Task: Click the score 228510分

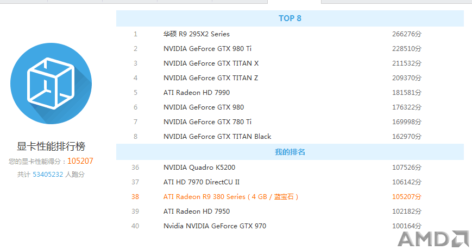Action: pyautogui.click(x=407, y=49)
